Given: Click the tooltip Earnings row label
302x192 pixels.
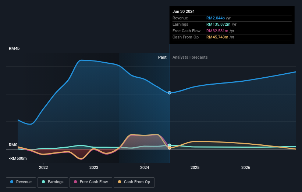Looking at the screenshot, I should pyautogui.click(x=180, y=24).
